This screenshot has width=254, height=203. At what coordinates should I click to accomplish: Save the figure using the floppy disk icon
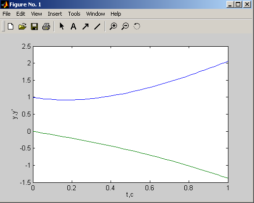pos(34,27)
